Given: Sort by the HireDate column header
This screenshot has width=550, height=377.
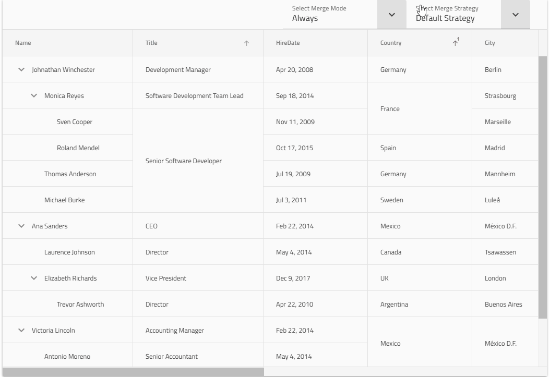Looking at the screenshot, I should (x=288, y=43).
